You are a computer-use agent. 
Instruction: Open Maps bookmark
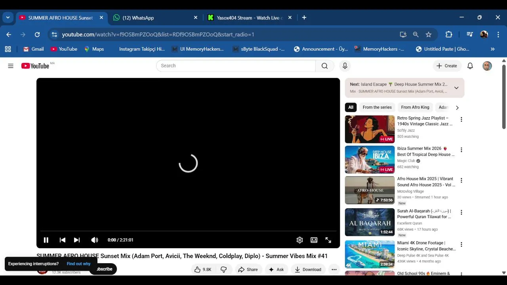point(94,49)
